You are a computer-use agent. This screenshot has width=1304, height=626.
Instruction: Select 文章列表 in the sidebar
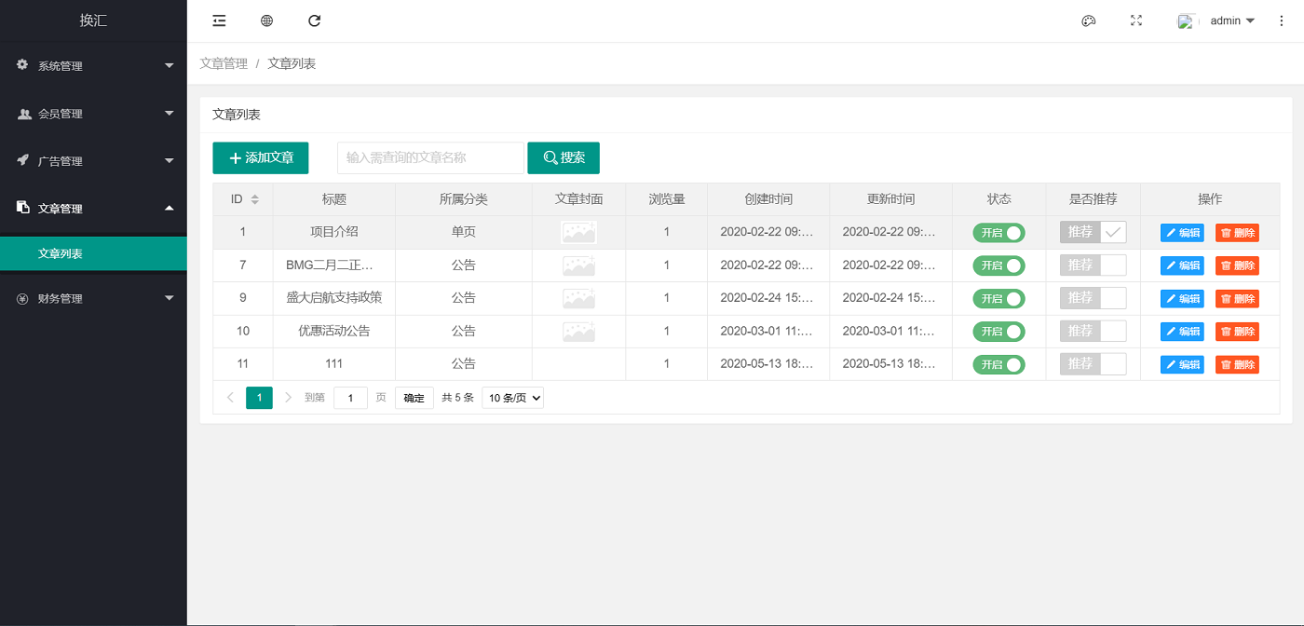point(93,252)
